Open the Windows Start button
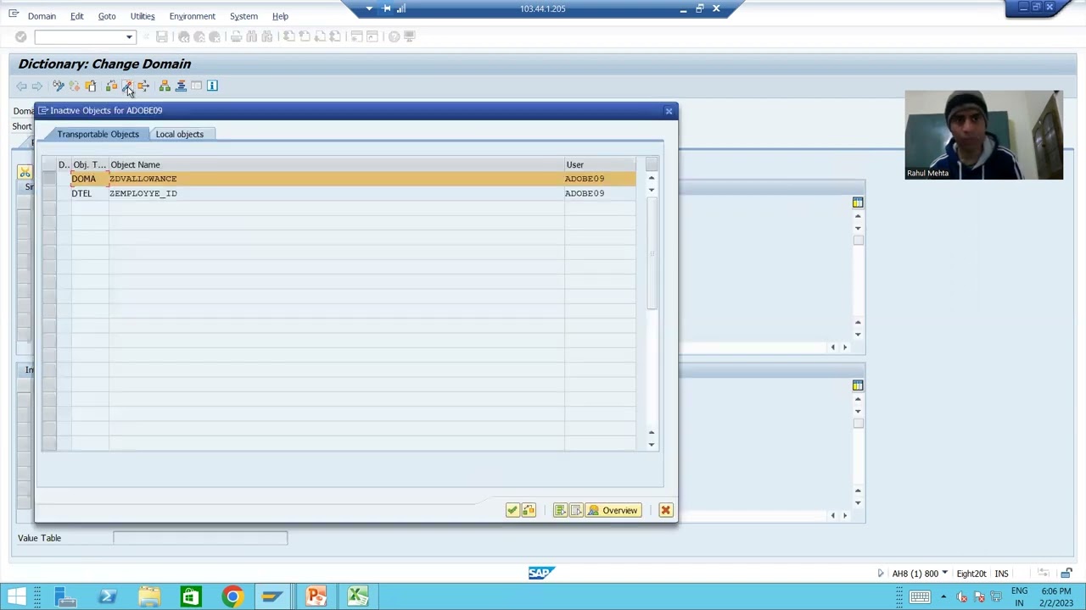Viewport: 1086px width, 610px height. [x=16, y=596]
